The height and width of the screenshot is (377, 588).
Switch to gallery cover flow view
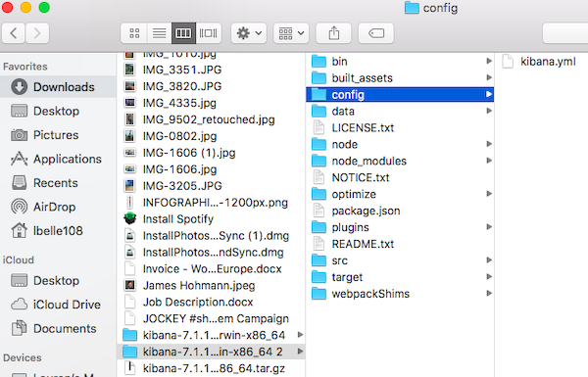point(208,33)
